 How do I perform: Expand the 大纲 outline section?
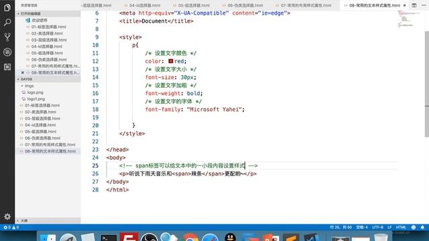[x=48, y=220]
